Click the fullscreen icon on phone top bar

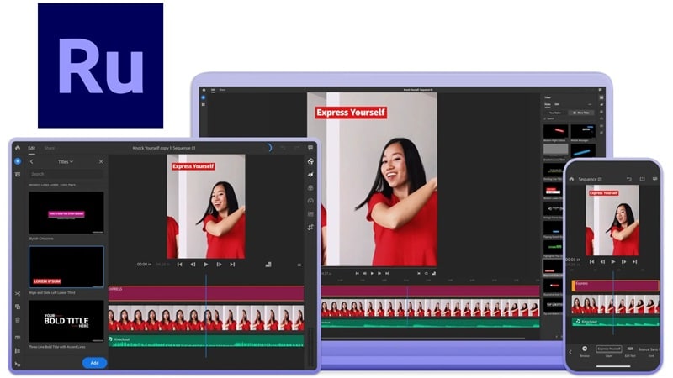pyautogui.click(x=642, y=179)
